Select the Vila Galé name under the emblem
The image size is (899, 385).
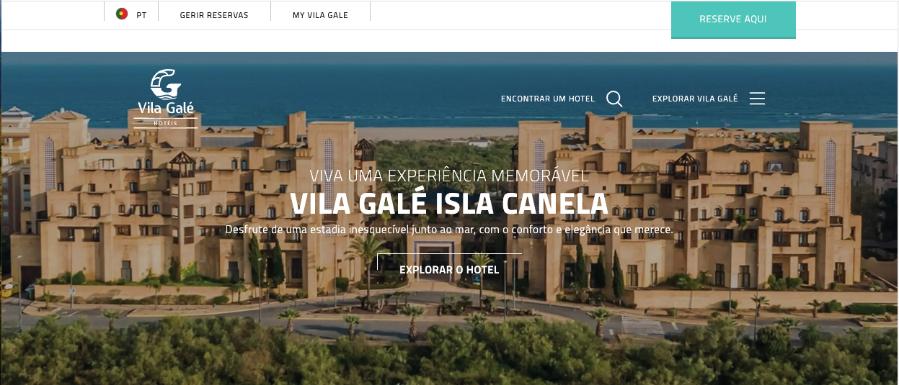pos(166,109)
